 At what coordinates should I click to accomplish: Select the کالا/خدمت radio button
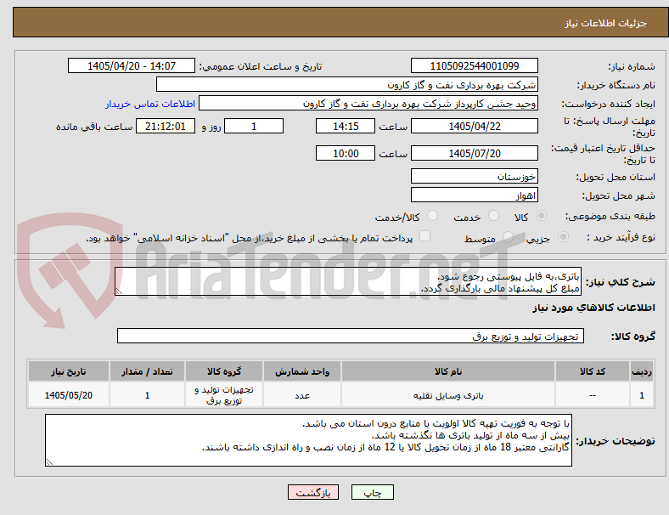(x=433, y=216)
